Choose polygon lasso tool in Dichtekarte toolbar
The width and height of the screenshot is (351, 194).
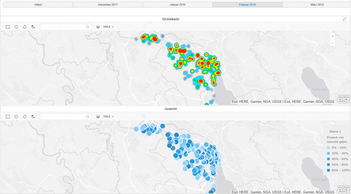coord(25,27)
